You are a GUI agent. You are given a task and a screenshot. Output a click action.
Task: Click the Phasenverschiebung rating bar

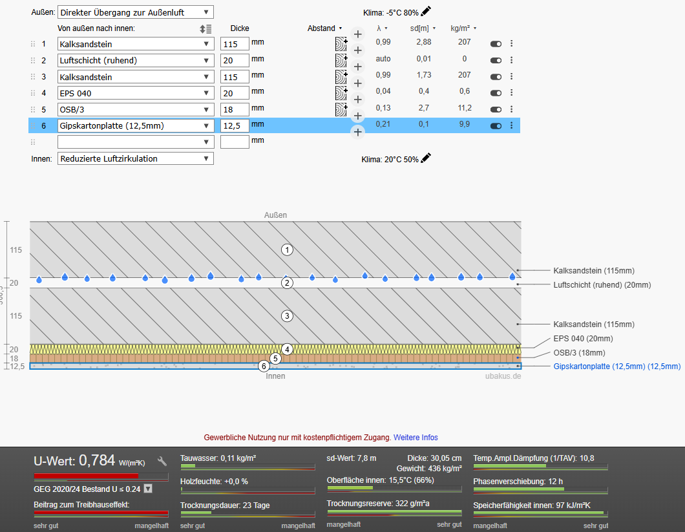click(540, 490)
